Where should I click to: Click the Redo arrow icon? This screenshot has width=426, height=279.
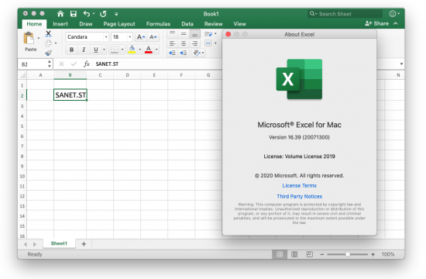[103, 14]
